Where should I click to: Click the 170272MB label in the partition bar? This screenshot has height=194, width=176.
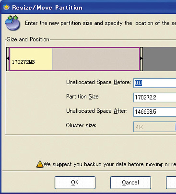tap(23, 62)
